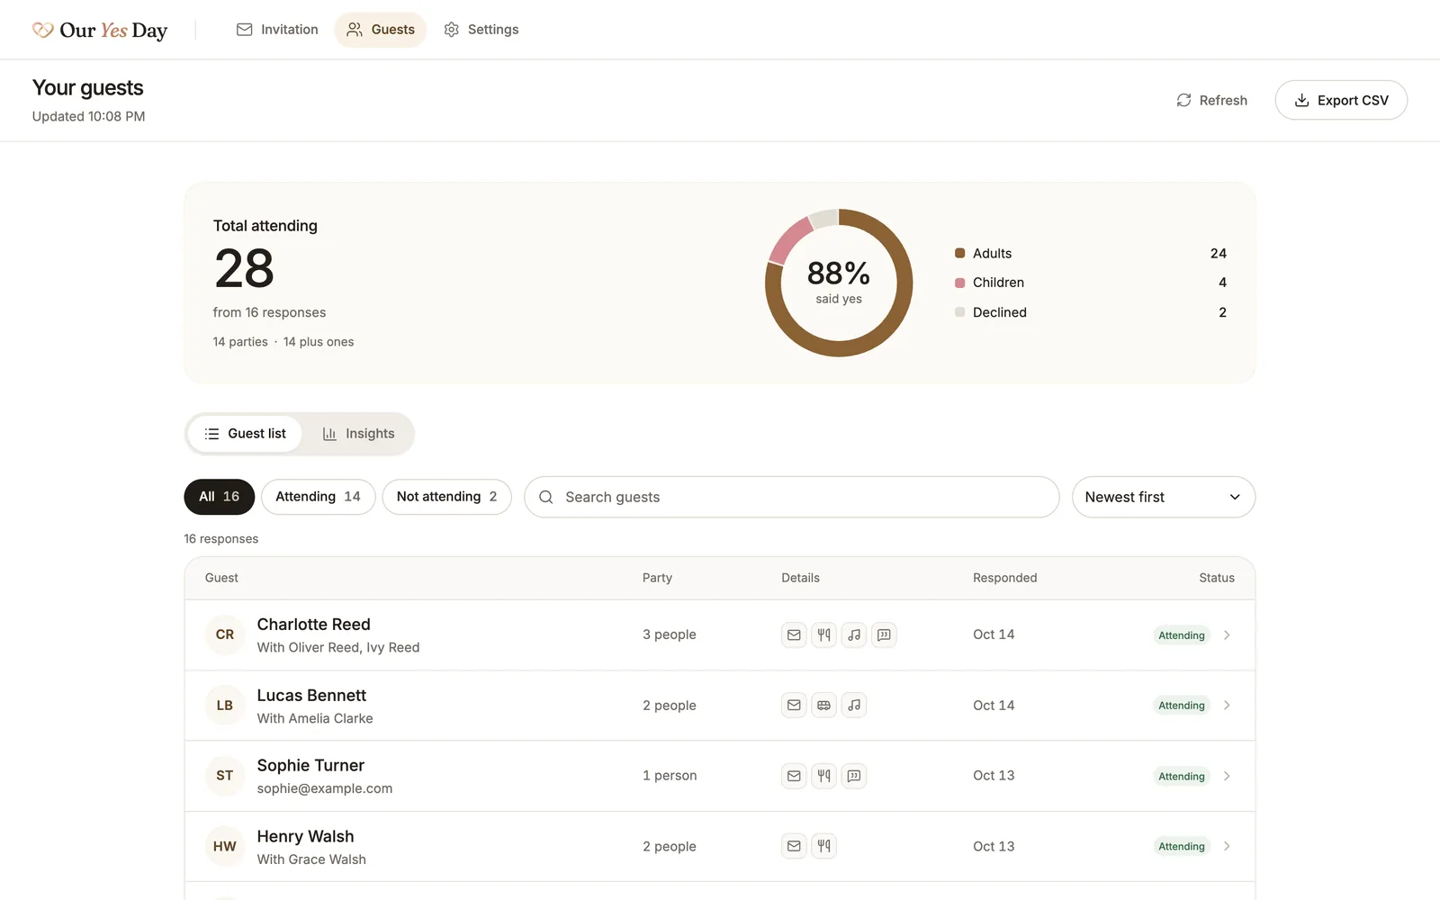
Task: Click the email icon in Lucas Bennett's row
Action: pyautogui.click(x=794, y=706)
